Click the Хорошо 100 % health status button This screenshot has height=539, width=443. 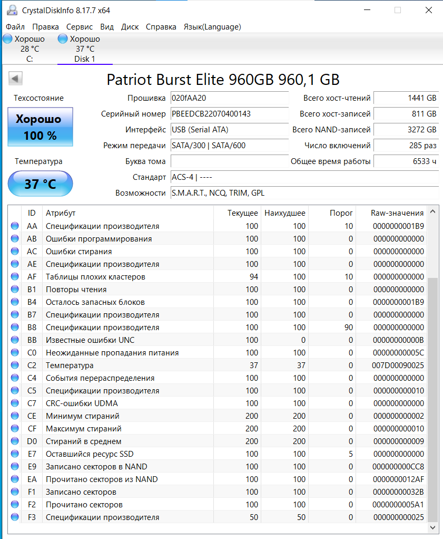[40, 127]
